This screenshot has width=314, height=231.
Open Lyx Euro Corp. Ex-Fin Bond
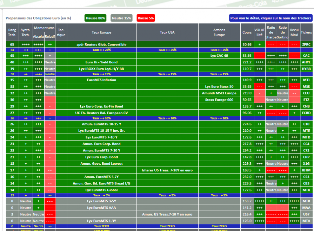click(101, 106)
